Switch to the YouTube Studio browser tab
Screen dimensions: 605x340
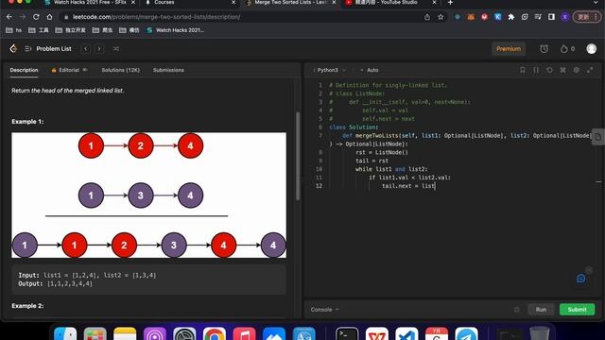click(389, 3)
